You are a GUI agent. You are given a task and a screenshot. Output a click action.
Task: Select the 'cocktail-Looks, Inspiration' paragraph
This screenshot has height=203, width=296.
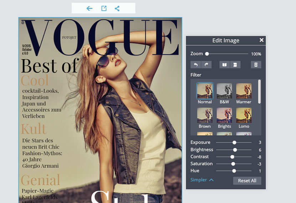41,103
